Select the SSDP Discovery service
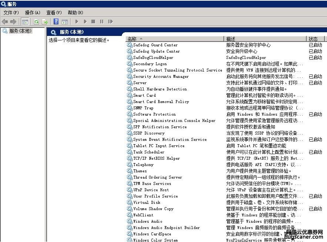This screenshot has height=242, width=327. 149,133
